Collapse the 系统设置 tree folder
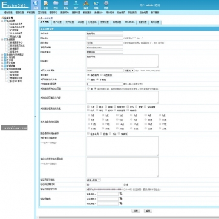This screenshot has width=219, height=219. 2,21
